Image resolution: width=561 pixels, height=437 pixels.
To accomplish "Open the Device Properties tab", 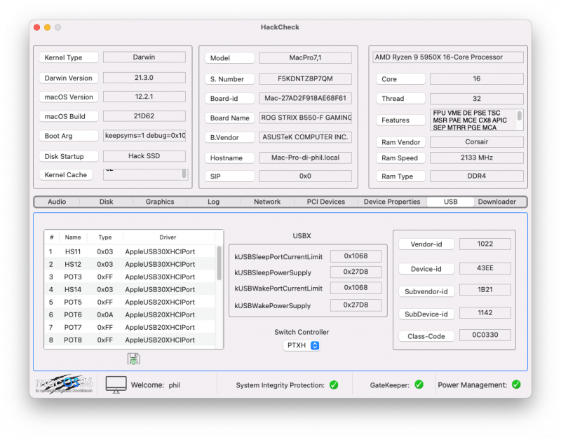I will [x=391, y=202].
